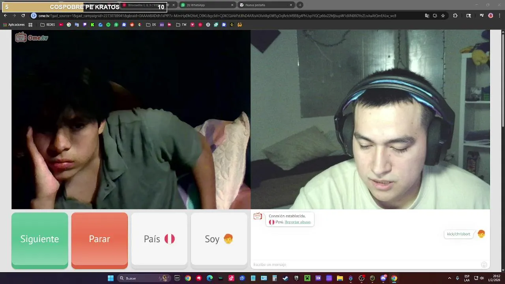Expand the DS bookmarks folder
505x284 pixels.
point(151,24)
